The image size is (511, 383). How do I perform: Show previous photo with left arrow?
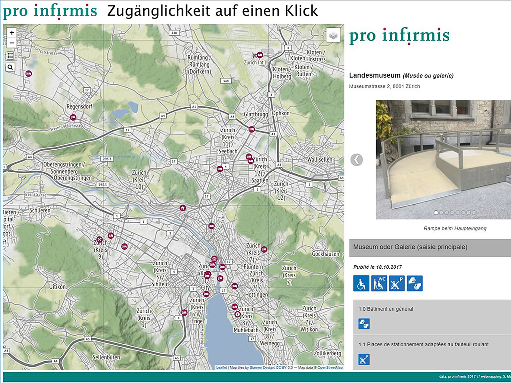[356, 160]
